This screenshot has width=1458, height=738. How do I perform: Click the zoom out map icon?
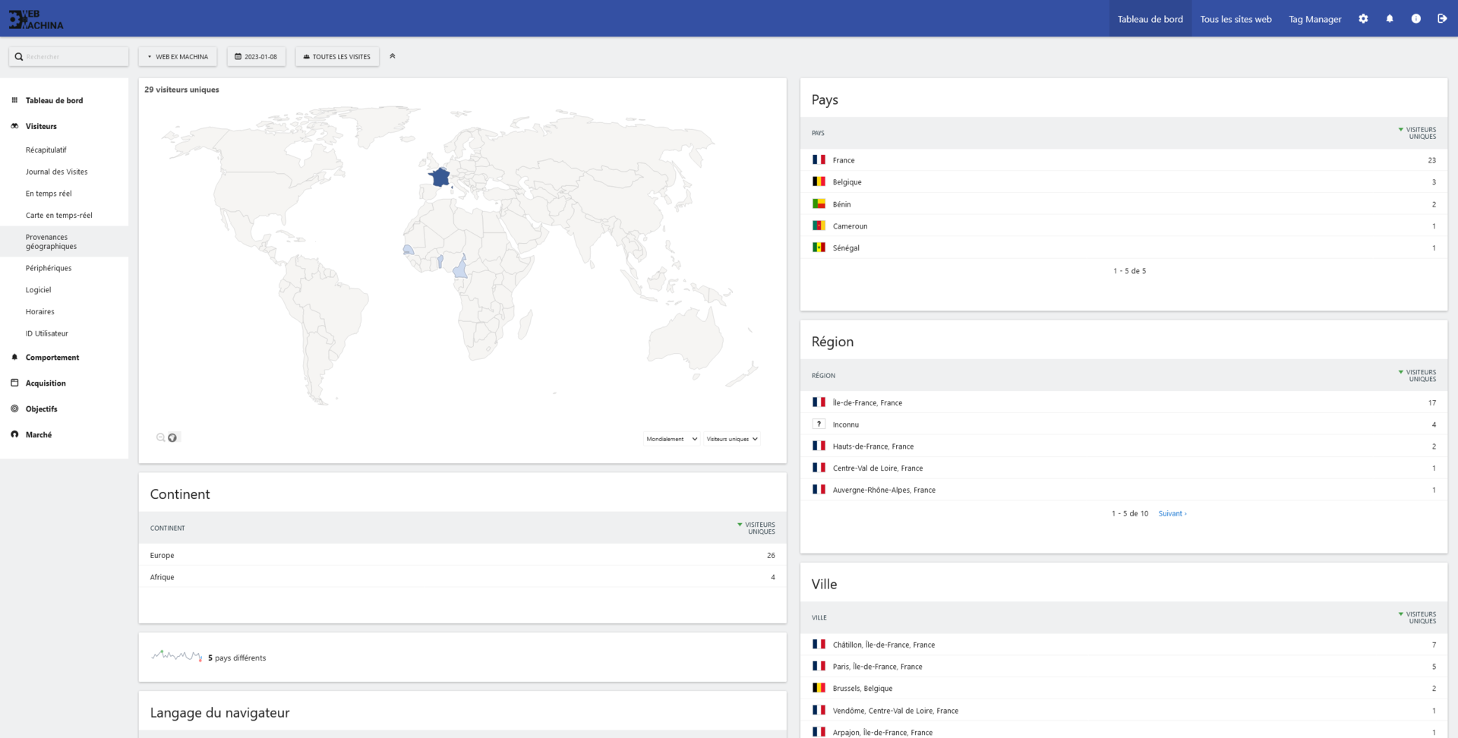pyautogui.click(x=160, y=437)
